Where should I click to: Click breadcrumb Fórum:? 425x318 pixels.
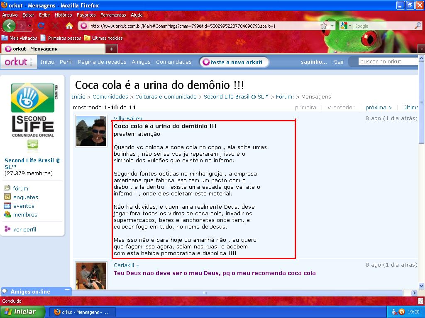tap(285, 97)
